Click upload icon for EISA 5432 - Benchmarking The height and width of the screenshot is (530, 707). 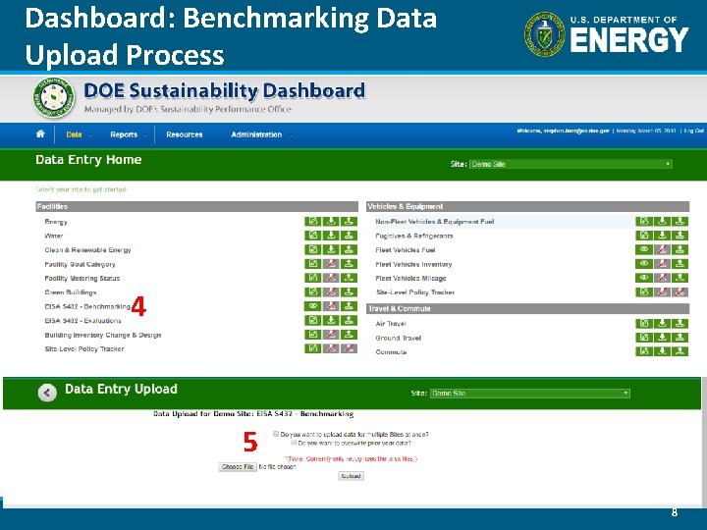pos(349,306)
